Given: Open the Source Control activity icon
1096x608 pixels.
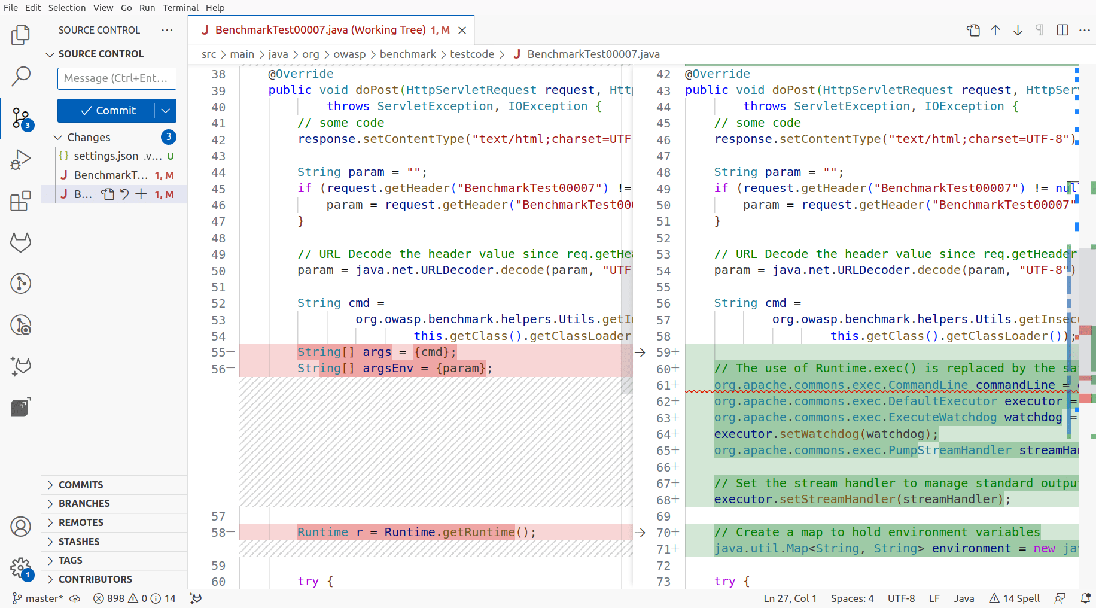Looking at the screenshot, I should (x=21, y=118).
